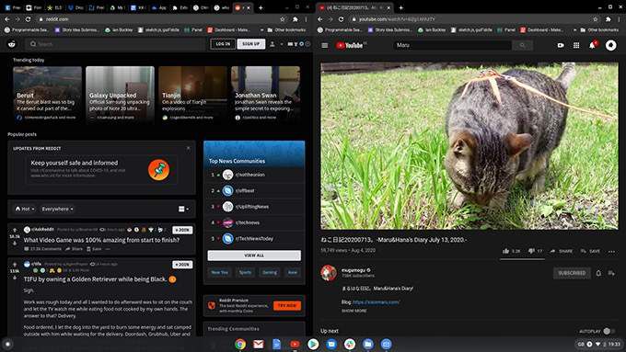Click TRY NOW for Reddit Premium
This screenshot has height=352, width=626.
(x=286, y=305)
